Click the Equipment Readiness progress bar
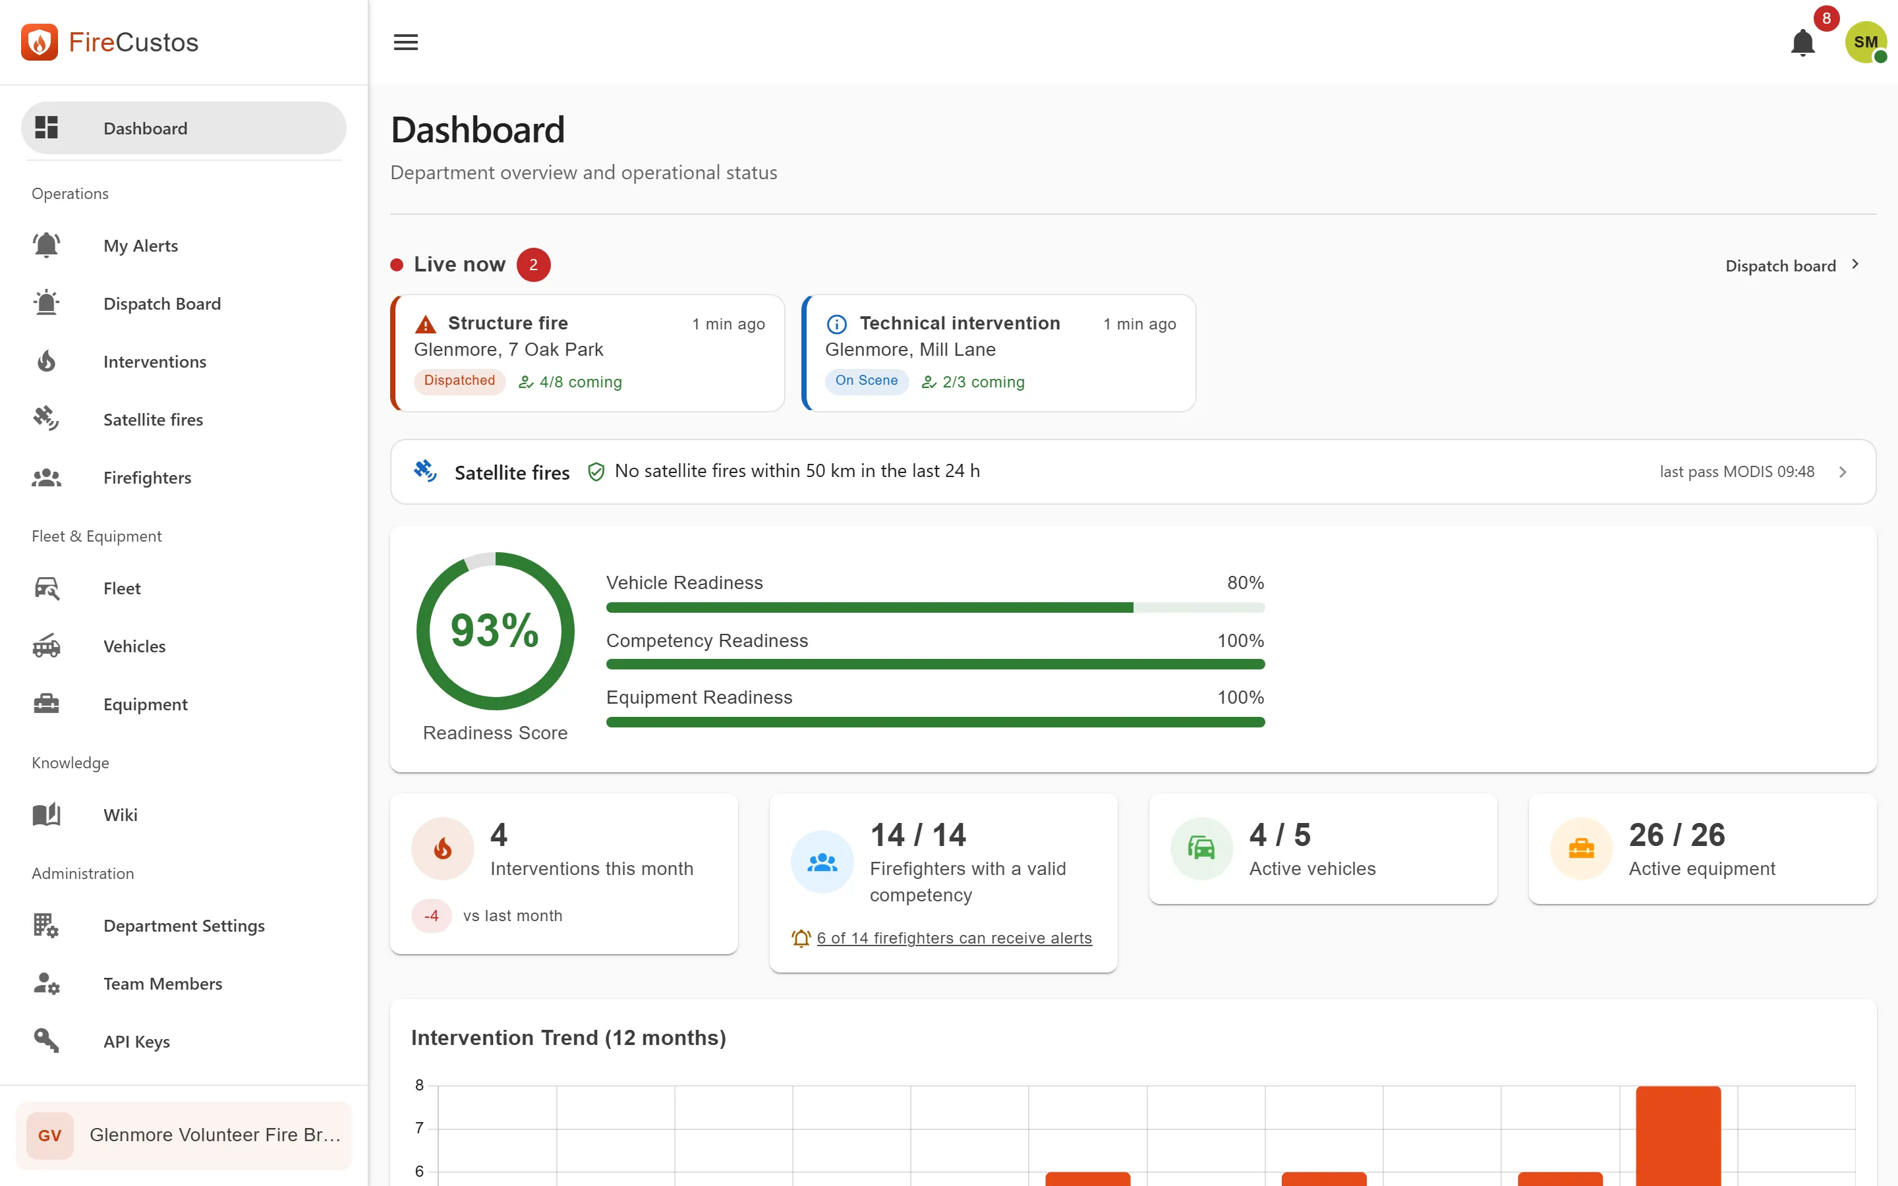1898x1186 pixels. point(935,722)
